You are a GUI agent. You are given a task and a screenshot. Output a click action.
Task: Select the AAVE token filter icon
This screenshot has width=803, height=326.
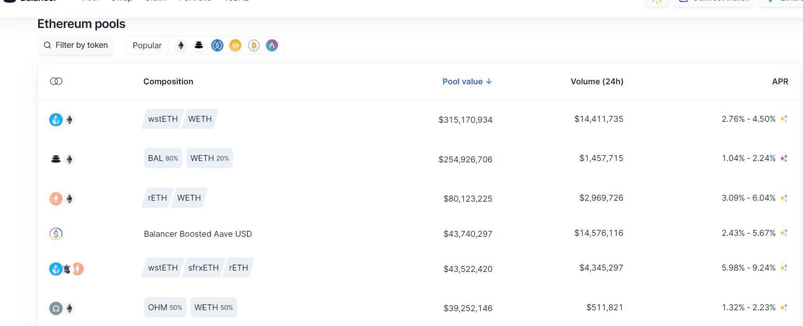coord(272,46)
